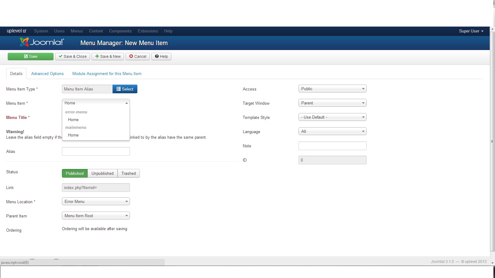
Task: Click the red Cancel button
Action: [x=138, y=57]
